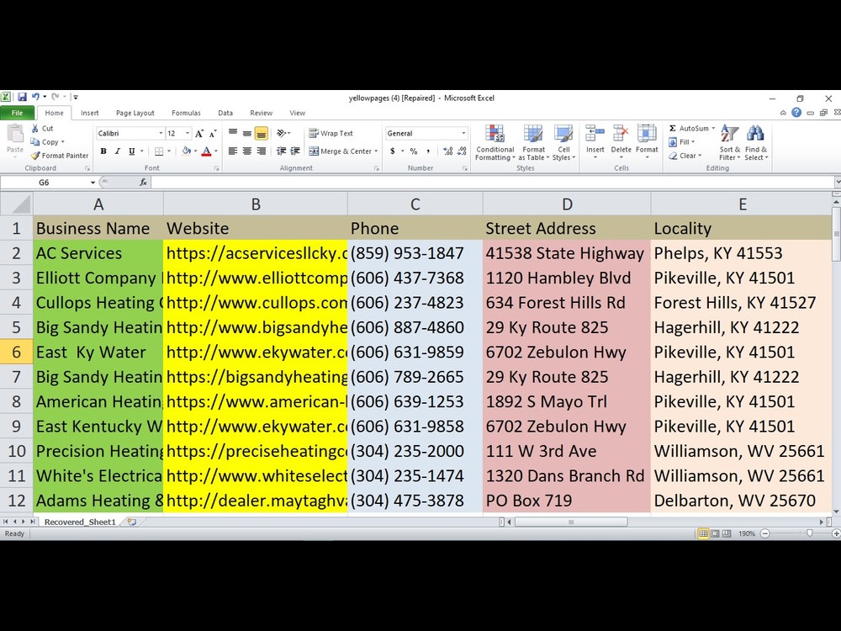The image size is (841, 631).
Task: Apply percent style format
Action: click(414, 151)
